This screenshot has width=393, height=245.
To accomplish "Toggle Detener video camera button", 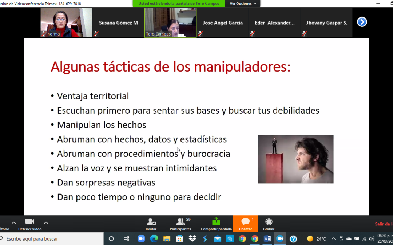I will [29, 224].
